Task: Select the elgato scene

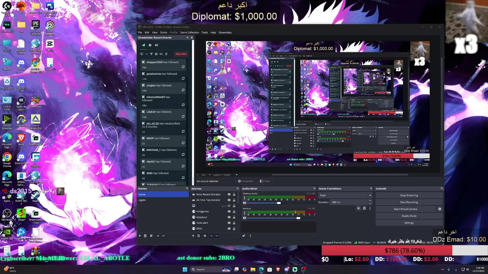Action: [163, 200]
